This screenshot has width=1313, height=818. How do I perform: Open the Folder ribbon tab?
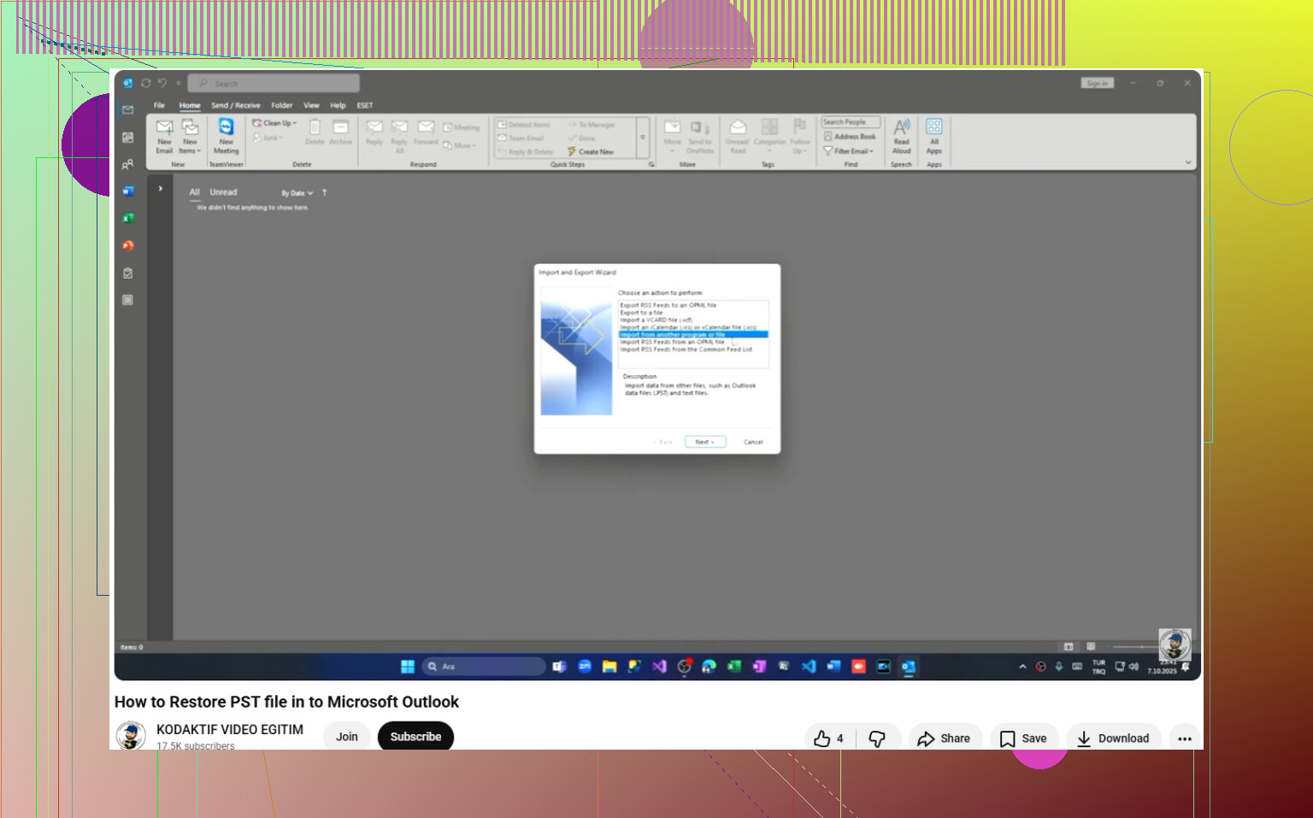[x=282, y=105]
